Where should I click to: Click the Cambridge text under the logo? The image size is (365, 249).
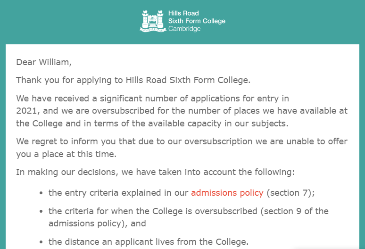tap(184, 29)
